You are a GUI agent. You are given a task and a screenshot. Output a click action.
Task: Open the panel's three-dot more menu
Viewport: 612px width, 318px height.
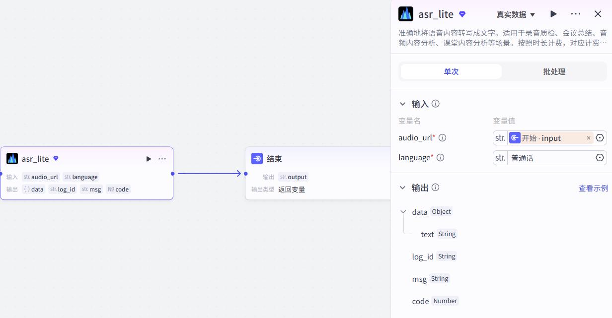pos(576,14)
